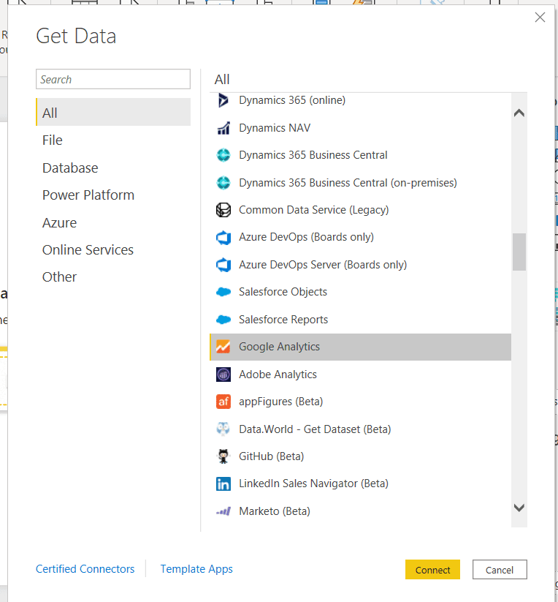The width and height of the screenshot is (558, 602).
Task: Select the File category
Action: (52, 140)
